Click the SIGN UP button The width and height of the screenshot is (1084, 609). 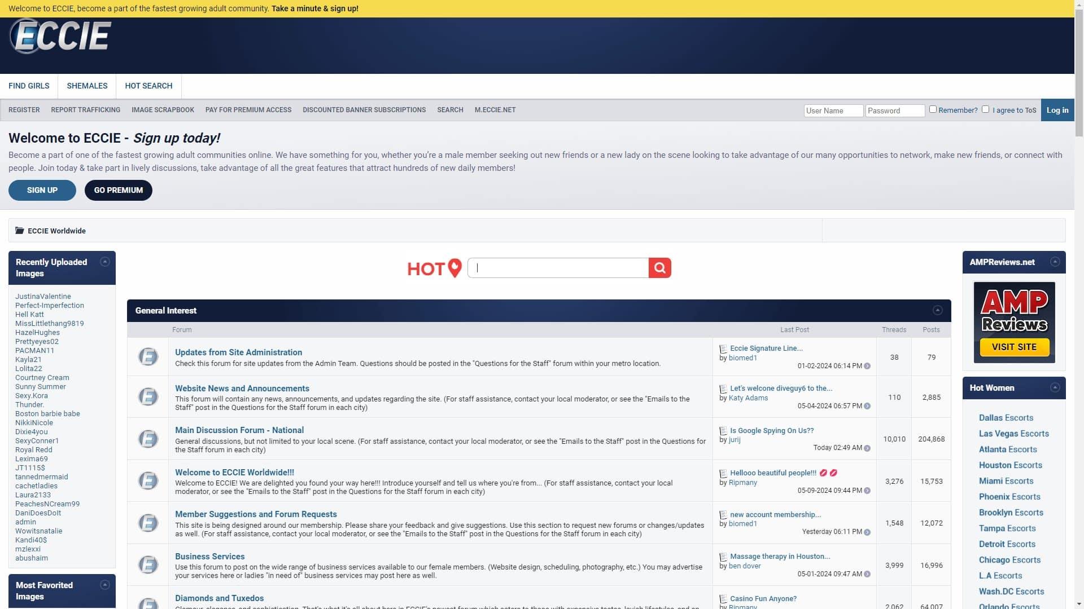pos(42,190)
